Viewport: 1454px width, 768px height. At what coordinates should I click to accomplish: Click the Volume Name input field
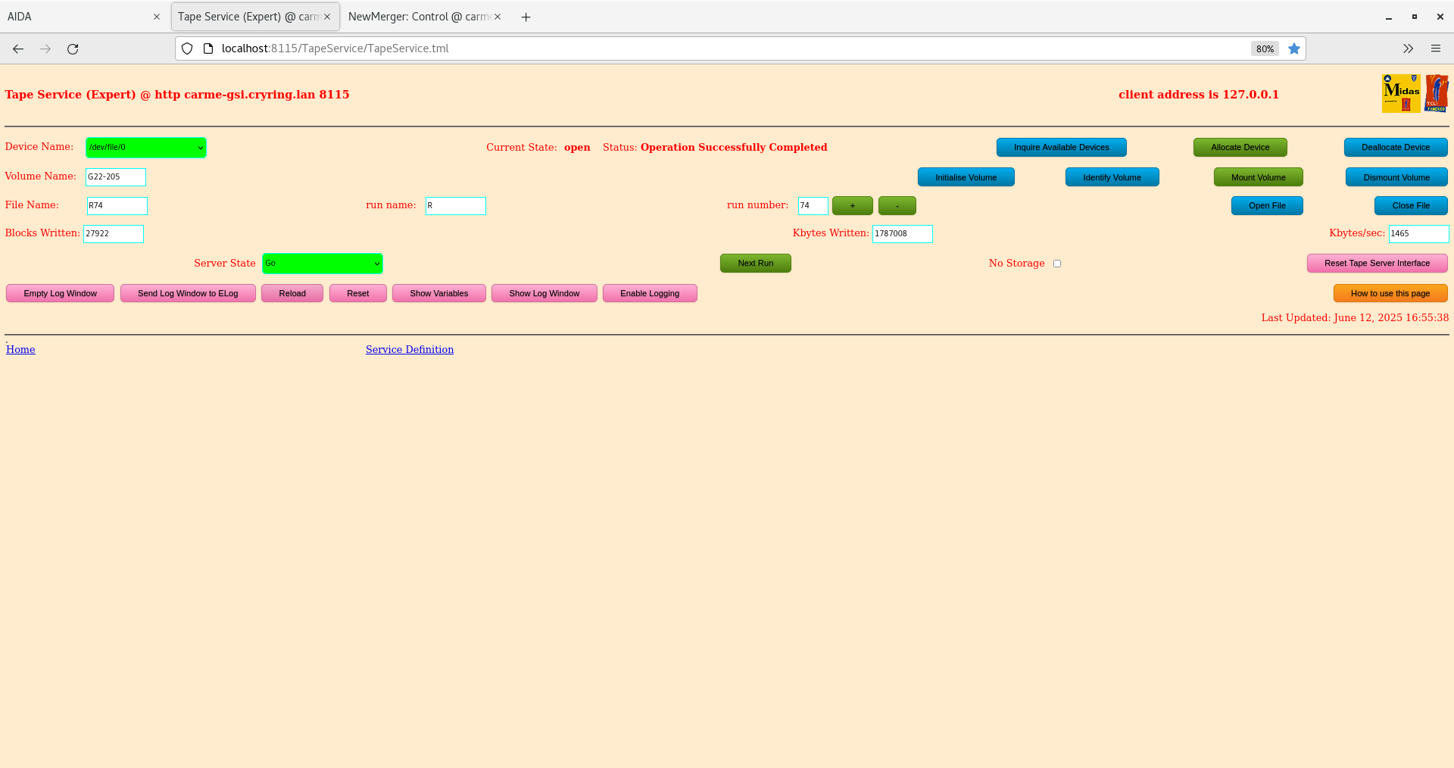pos(115,176)
